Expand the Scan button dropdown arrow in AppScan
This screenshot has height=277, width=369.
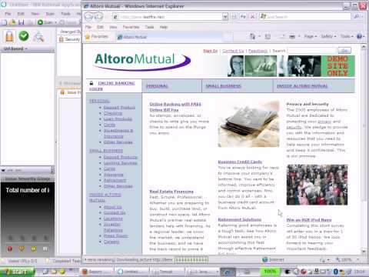[x=55, y=22]
